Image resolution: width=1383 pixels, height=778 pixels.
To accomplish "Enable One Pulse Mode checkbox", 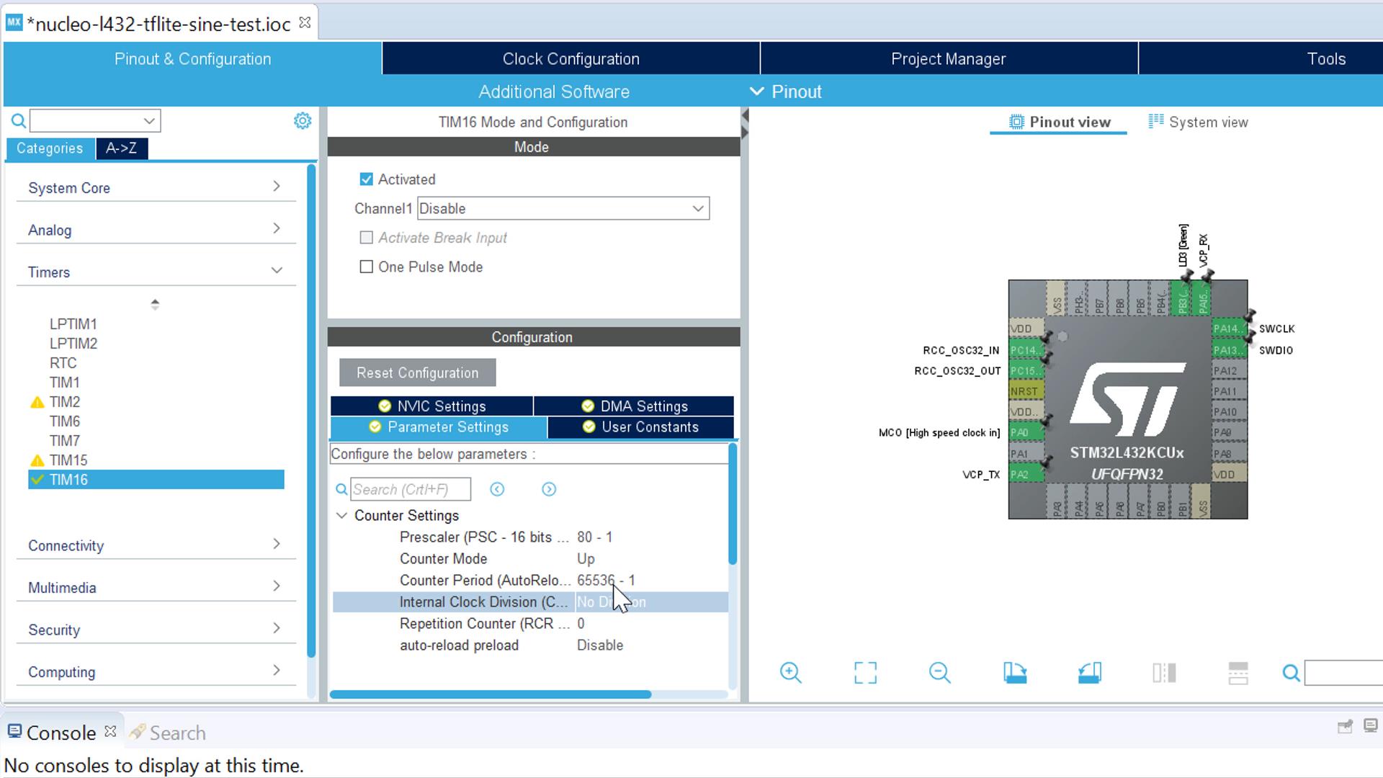I will click(367, 267).
